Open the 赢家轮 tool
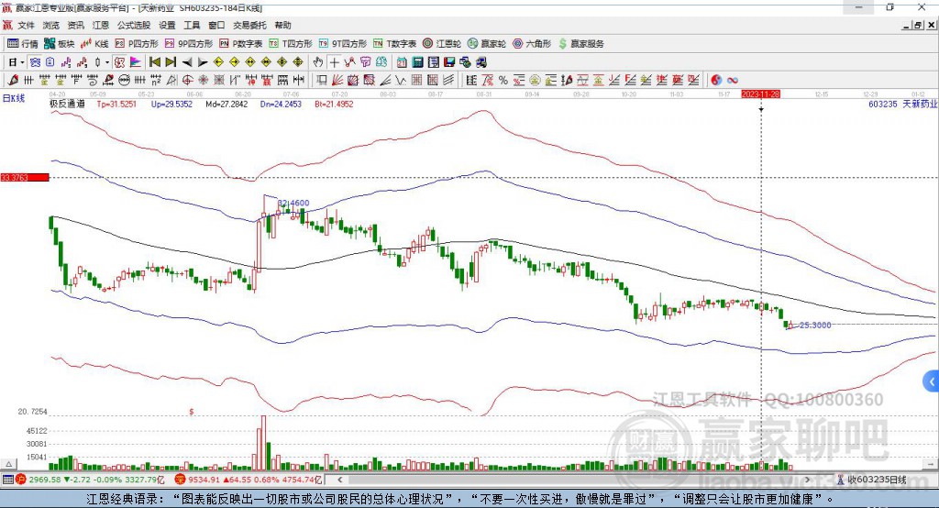This screenshot has width=939, height=508. [x=487, y=44]
